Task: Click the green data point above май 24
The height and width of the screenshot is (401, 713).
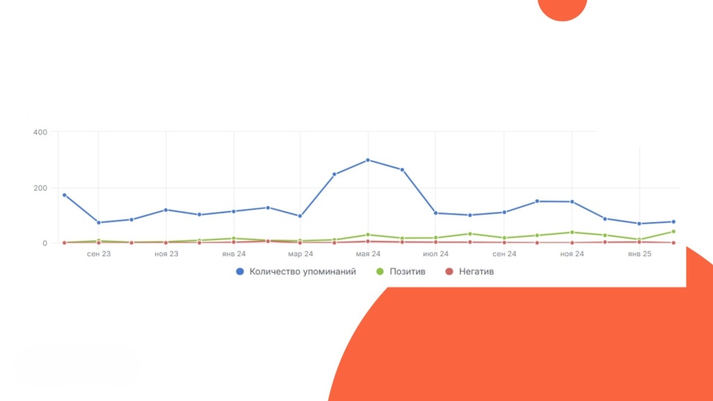Action: tap(368, 235)
